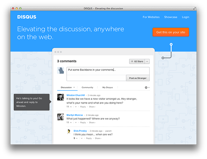Open the Login link
The image size is (207, 159).
click(x=186, y=17)
